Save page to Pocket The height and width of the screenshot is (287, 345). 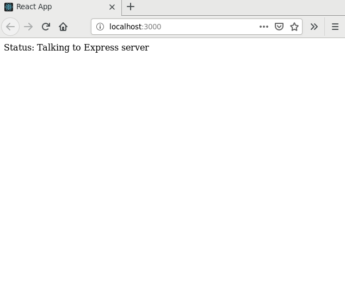click(279, 27)
